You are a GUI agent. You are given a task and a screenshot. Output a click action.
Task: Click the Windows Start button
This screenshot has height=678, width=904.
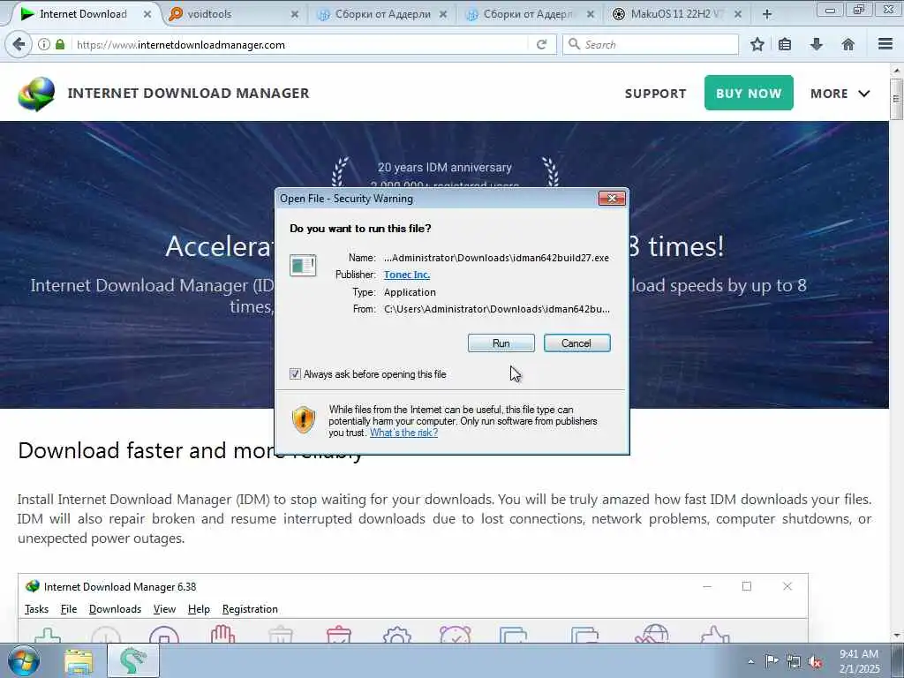click(23, 660)
